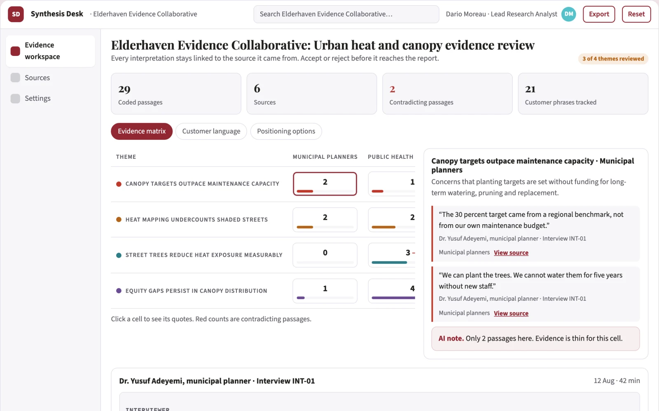Open Settings in sidebar

[x=50, y=98]
